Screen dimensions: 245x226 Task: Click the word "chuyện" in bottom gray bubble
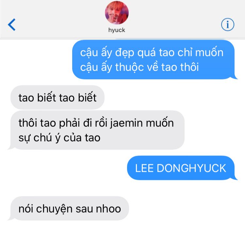54,209
